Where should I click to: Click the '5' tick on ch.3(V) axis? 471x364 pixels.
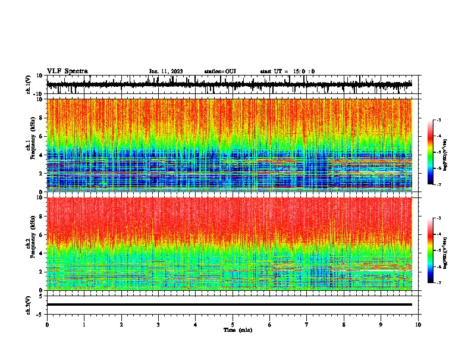click(42, 296)
